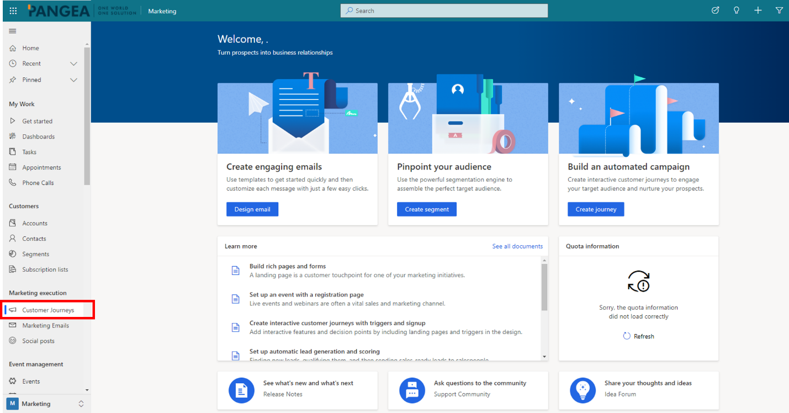Click the filter funnel icon in top bar
This screenshot has height=413, width=789.
[779, 10]
